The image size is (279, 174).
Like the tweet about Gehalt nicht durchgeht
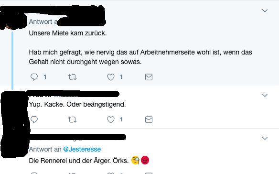point(111,77)
